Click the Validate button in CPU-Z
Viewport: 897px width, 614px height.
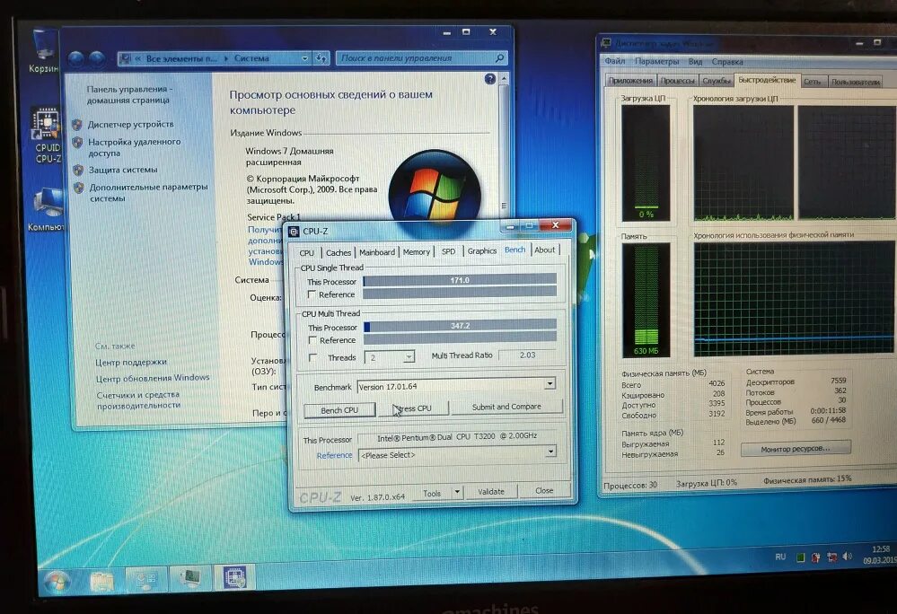coord(491,491)
